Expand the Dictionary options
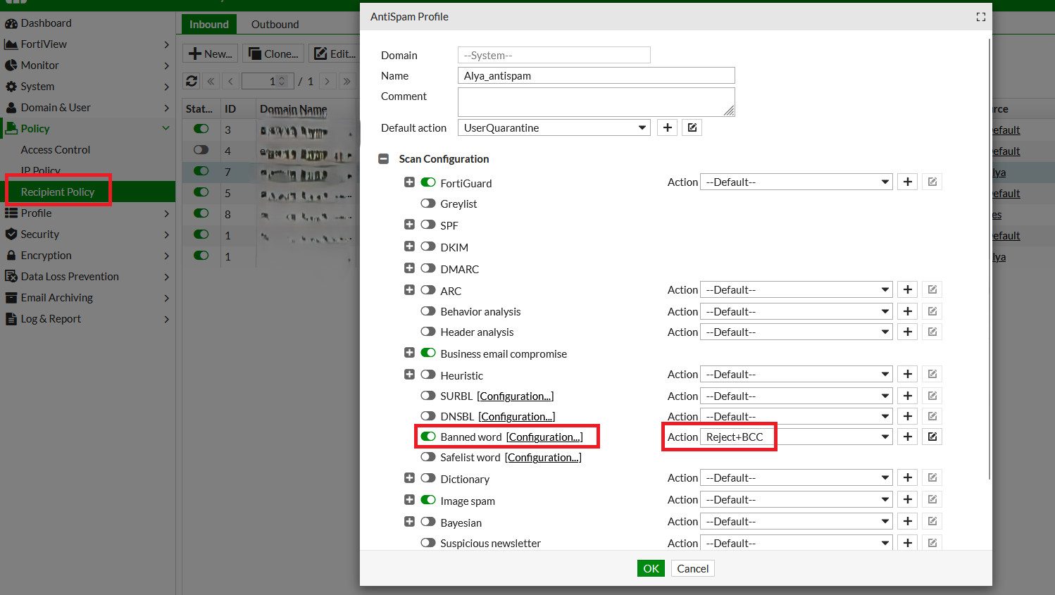The width and height of the screenshot is (1055, 595). tap(409, 478)
